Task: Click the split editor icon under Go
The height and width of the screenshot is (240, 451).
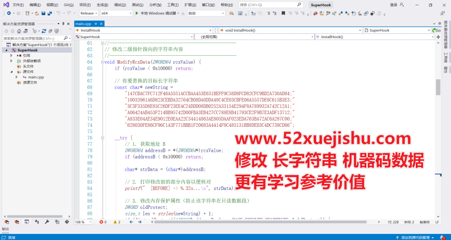Action: coord(438,37)
